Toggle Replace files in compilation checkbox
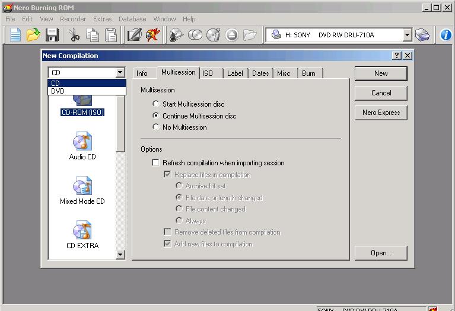Image resolution: width=455 pixels, height=311 pixels. coord(167,174)
